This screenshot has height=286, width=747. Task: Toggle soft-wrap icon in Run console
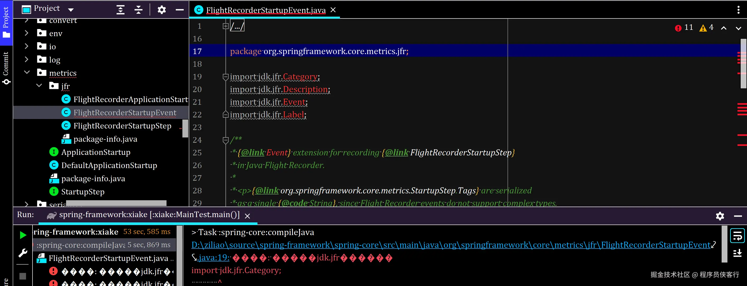pyautogui.click(x=737, y=236)
